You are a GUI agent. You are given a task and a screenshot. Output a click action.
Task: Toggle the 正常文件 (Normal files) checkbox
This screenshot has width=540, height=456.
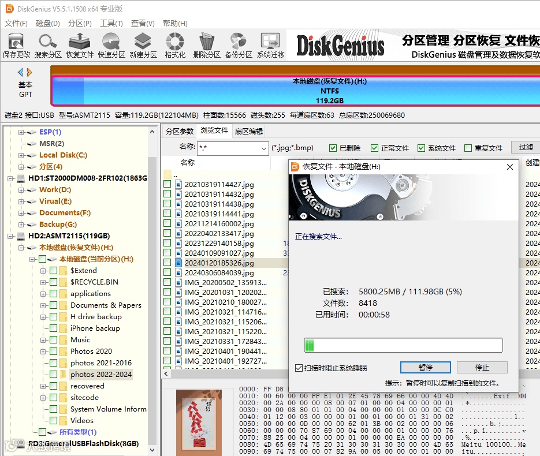(x=374, y=148)
